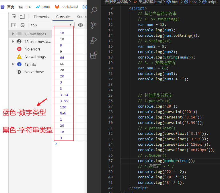
Task: Open the top context dropdown
Action: point(52,25)
